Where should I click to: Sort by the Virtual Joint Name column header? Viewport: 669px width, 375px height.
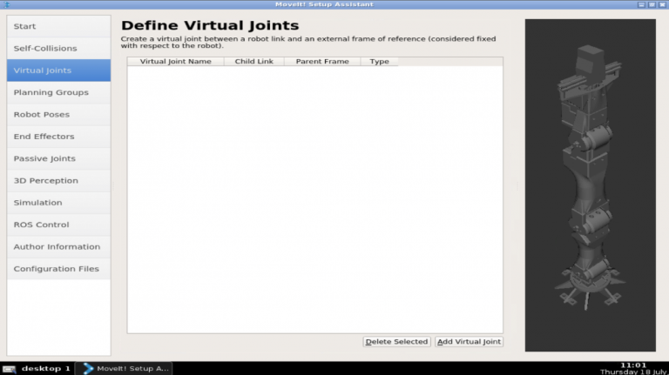tap(176, 62)
